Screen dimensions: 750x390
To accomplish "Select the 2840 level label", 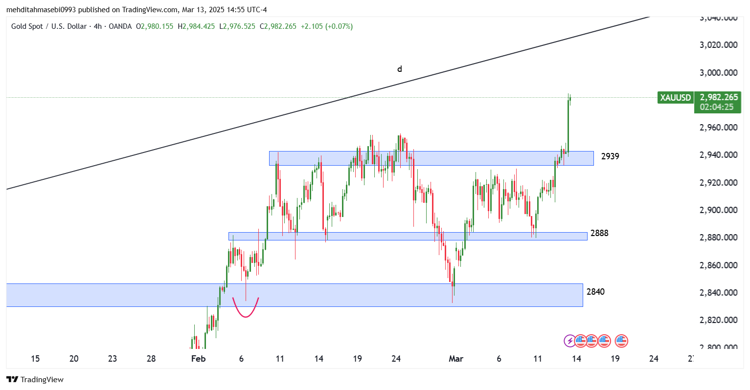I will 595,292.
